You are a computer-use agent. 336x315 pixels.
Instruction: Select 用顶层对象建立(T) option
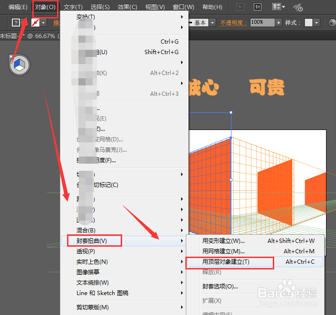[255, 262]
